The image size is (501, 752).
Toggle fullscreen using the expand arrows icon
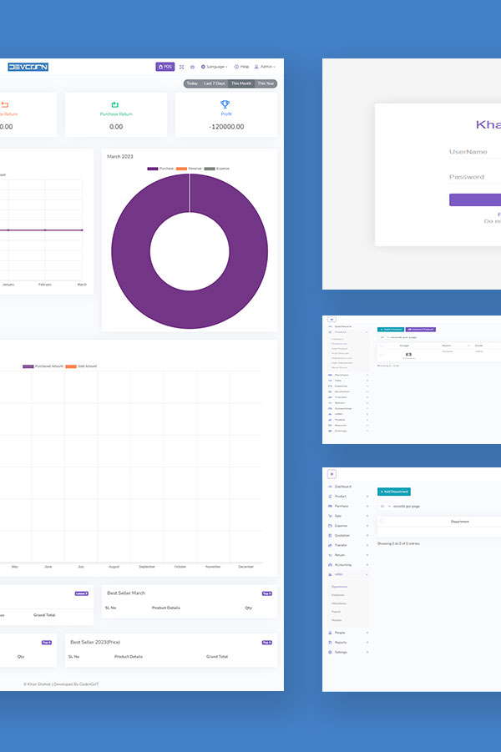click(x=181, y=67)
